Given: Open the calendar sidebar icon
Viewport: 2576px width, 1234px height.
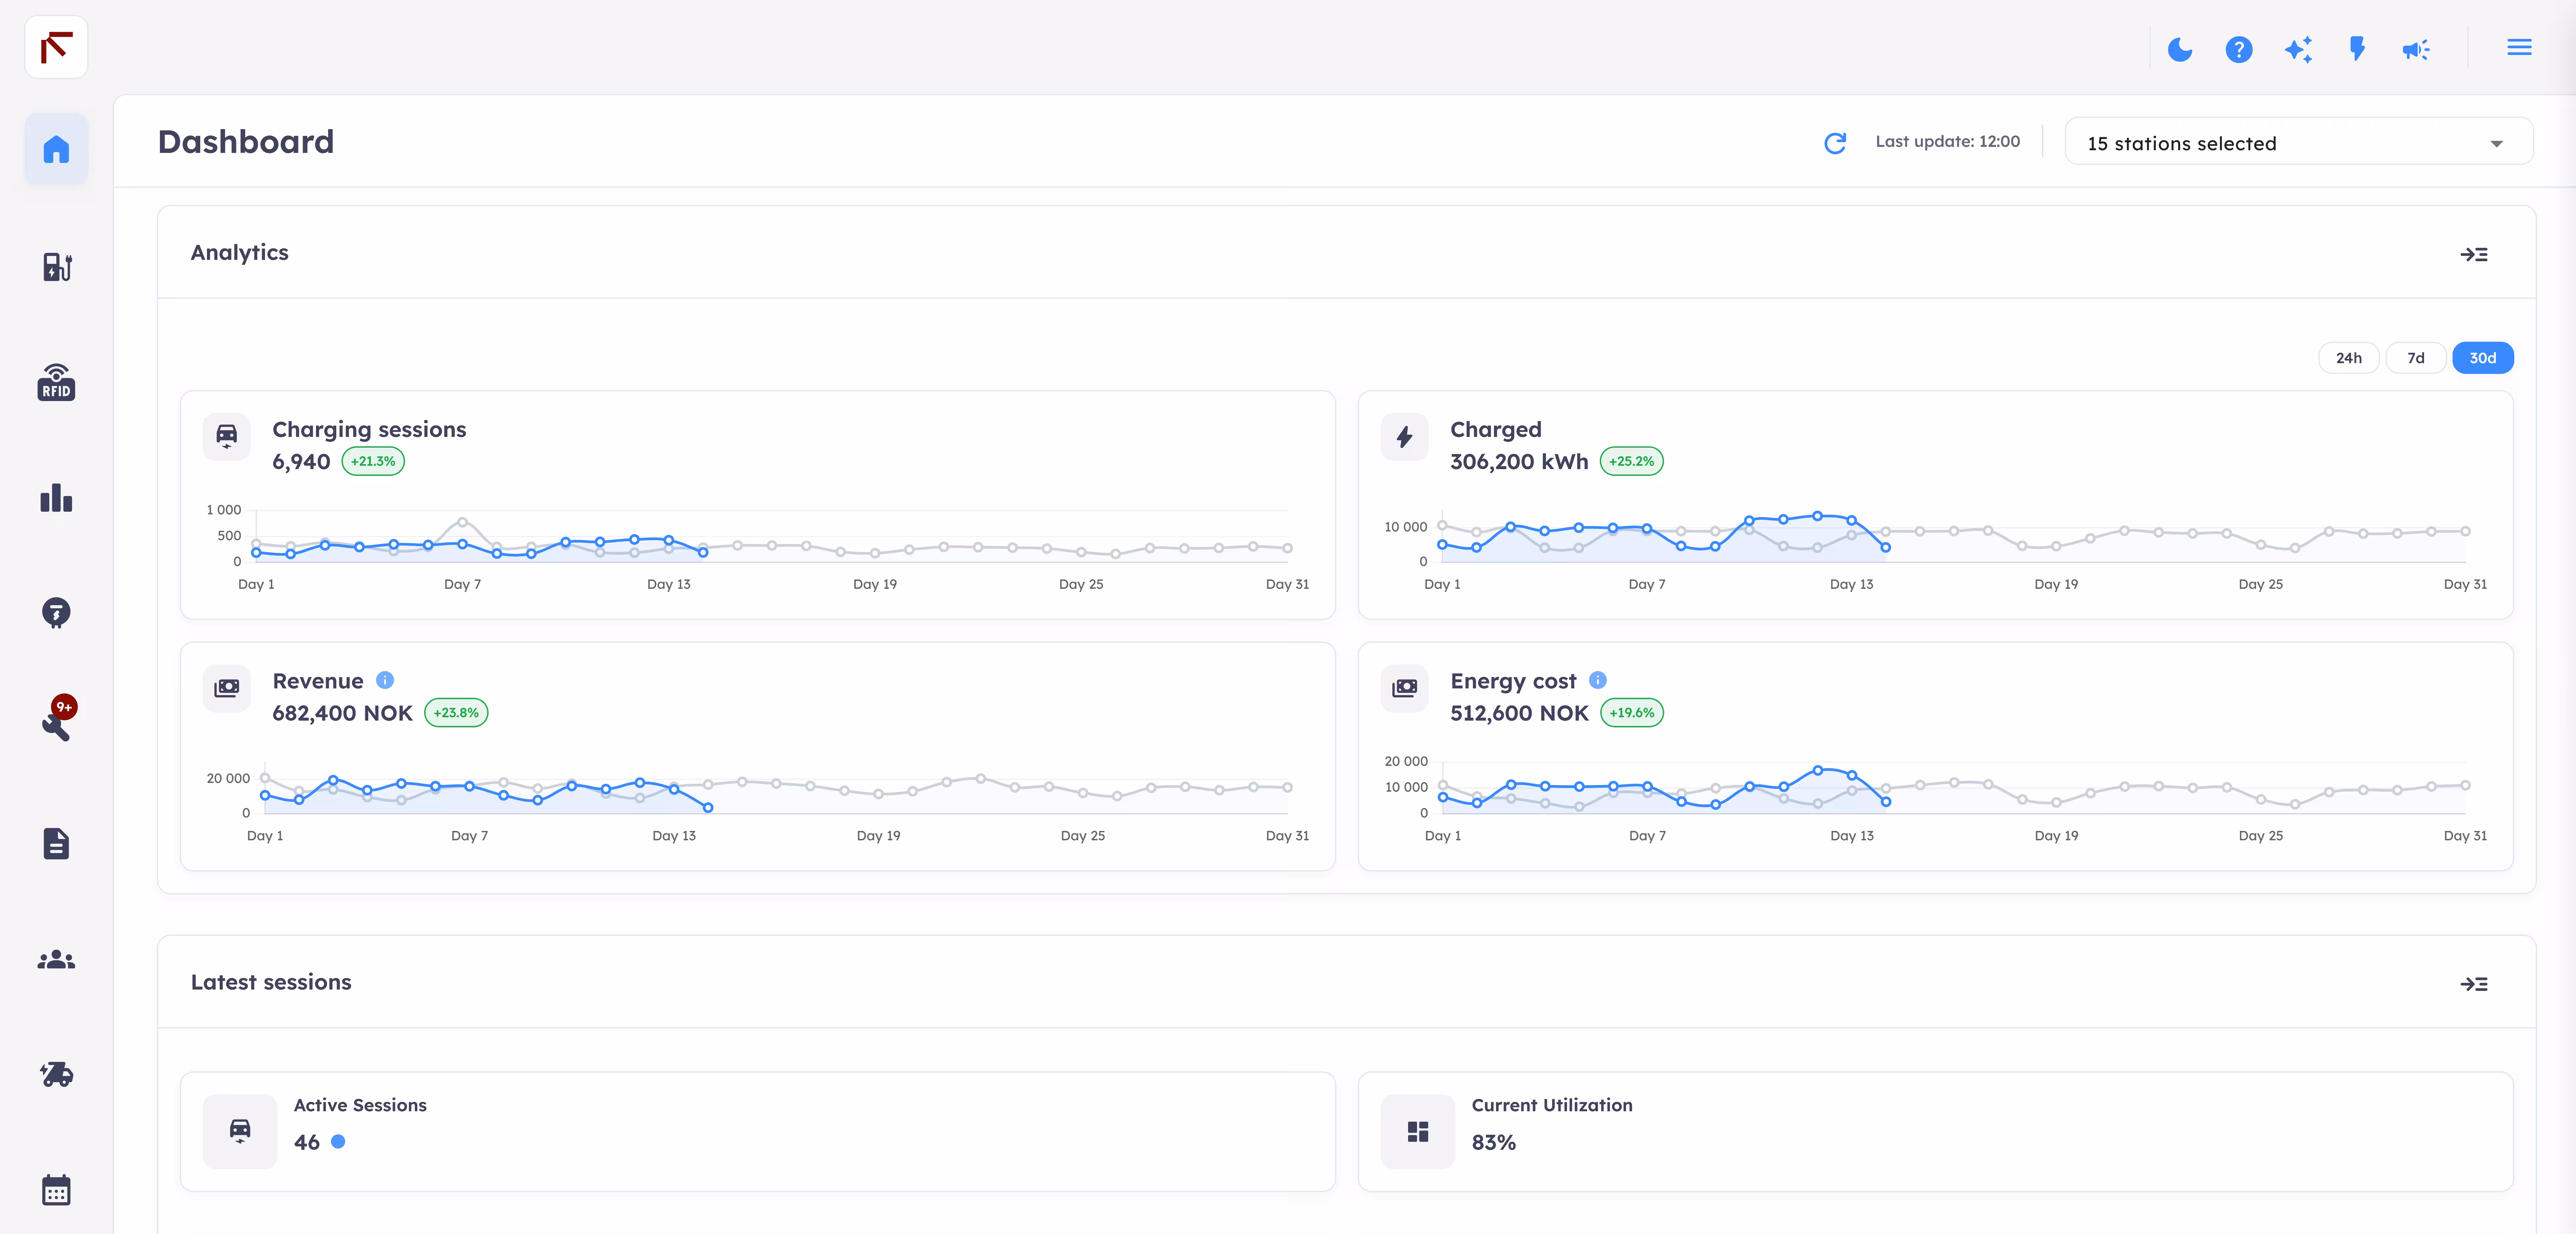Looking at the screenshot, I should click(56, 1190).
